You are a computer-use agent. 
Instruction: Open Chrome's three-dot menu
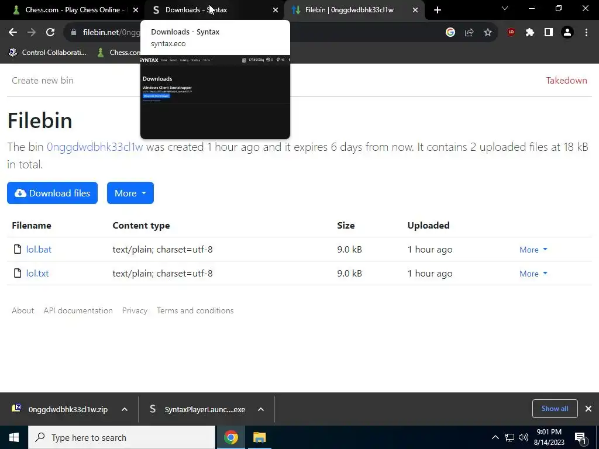[586, 33]
